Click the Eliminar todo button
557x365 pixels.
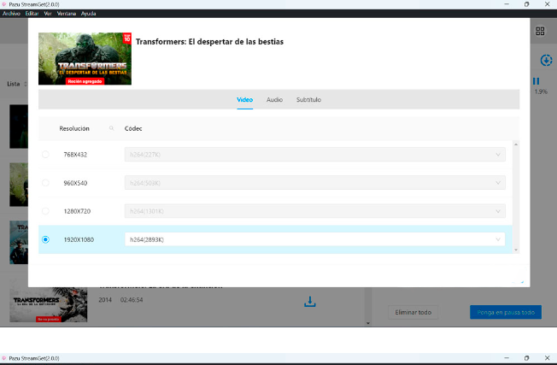coord(413,312)
